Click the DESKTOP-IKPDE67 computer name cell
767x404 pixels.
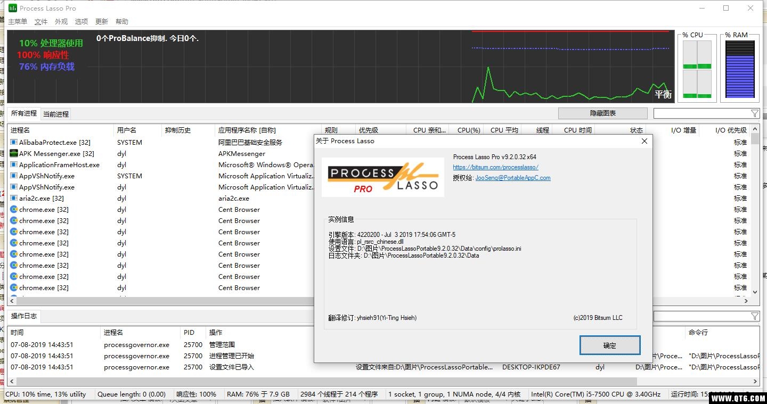tap(531, 367)
